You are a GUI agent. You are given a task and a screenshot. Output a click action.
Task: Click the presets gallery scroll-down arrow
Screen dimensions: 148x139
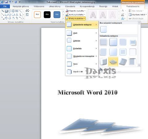click(x=139, y=65)
